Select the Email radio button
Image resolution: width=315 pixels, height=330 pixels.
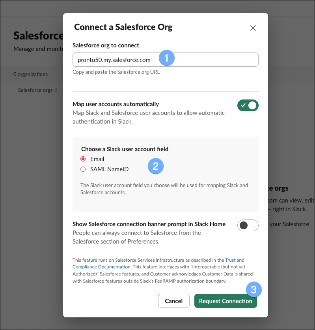[x=83, y=159]
